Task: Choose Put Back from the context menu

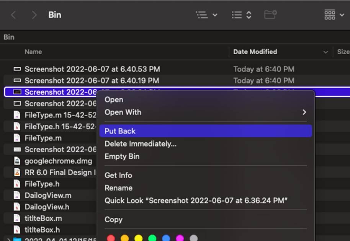Action: [x=120, y=131]
